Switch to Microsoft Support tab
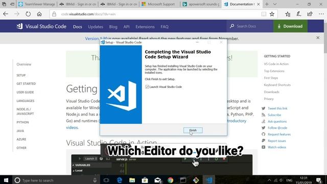327x184 pixels. point(160,4)
